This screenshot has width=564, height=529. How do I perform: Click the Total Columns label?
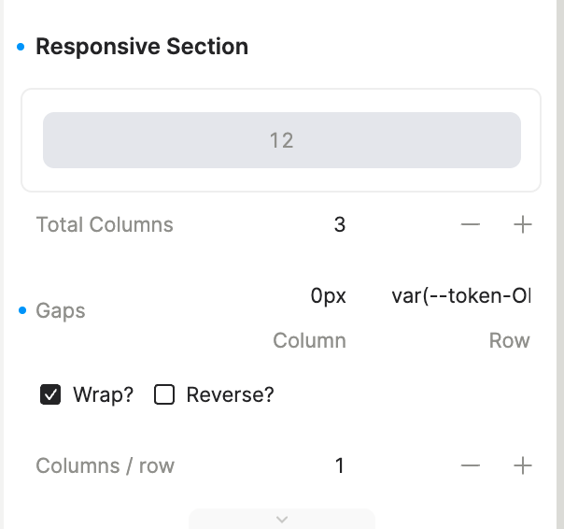105,225
